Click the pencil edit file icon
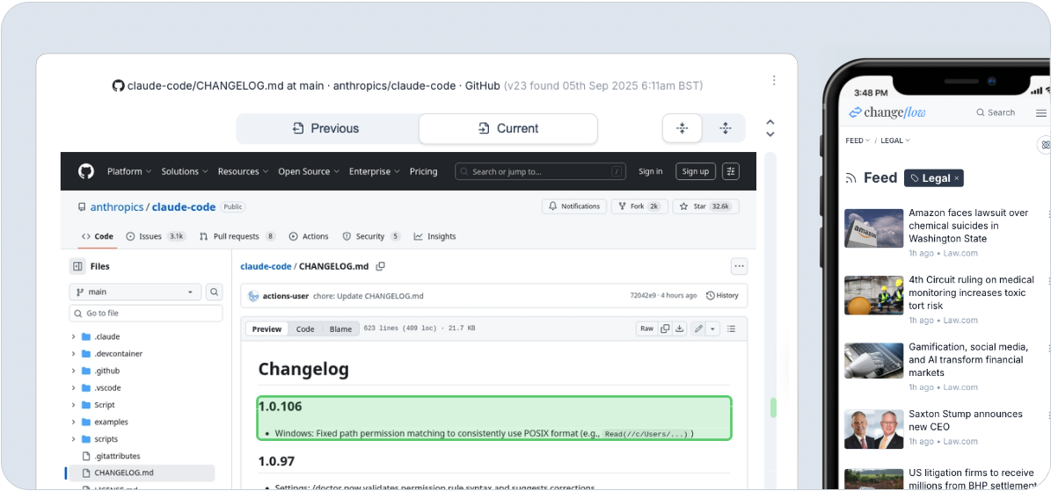The width and height of the screenshot is (1051, 491). tap(698, 329)
